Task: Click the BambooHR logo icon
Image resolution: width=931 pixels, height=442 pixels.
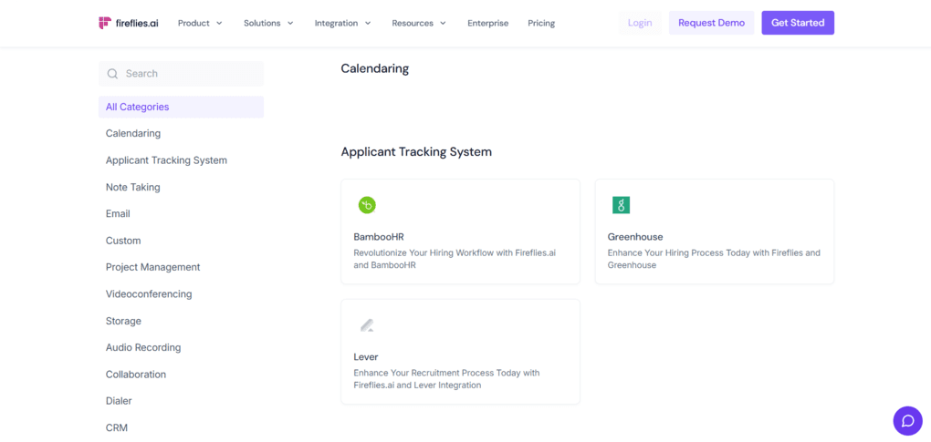Action: (x=367, y=206)
